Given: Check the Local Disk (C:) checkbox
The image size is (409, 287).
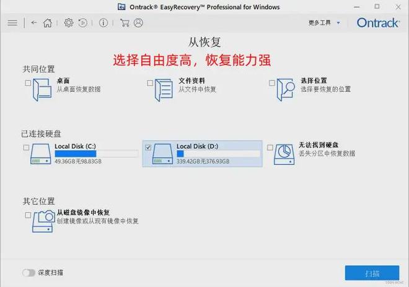Looking at the screenshot, I should click(26, 148).
